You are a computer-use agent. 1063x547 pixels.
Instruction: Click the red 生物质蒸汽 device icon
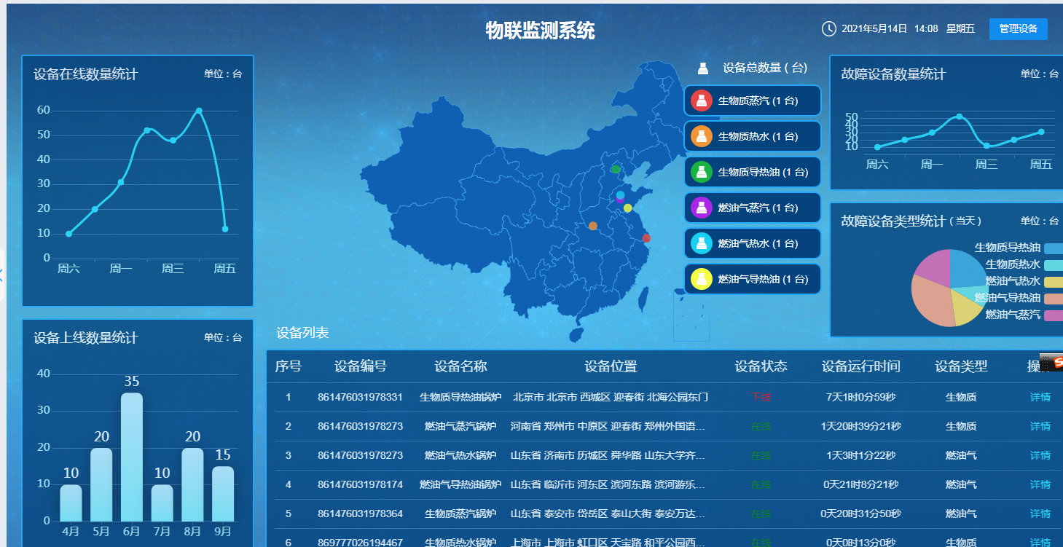[701, 101]
